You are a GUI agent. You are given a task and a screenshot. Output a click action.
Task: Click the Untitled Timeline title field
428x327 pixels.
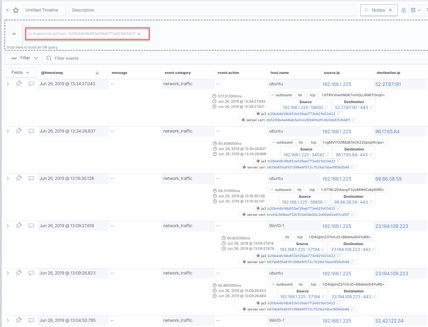pyautogui.click(x=44, y=10)
